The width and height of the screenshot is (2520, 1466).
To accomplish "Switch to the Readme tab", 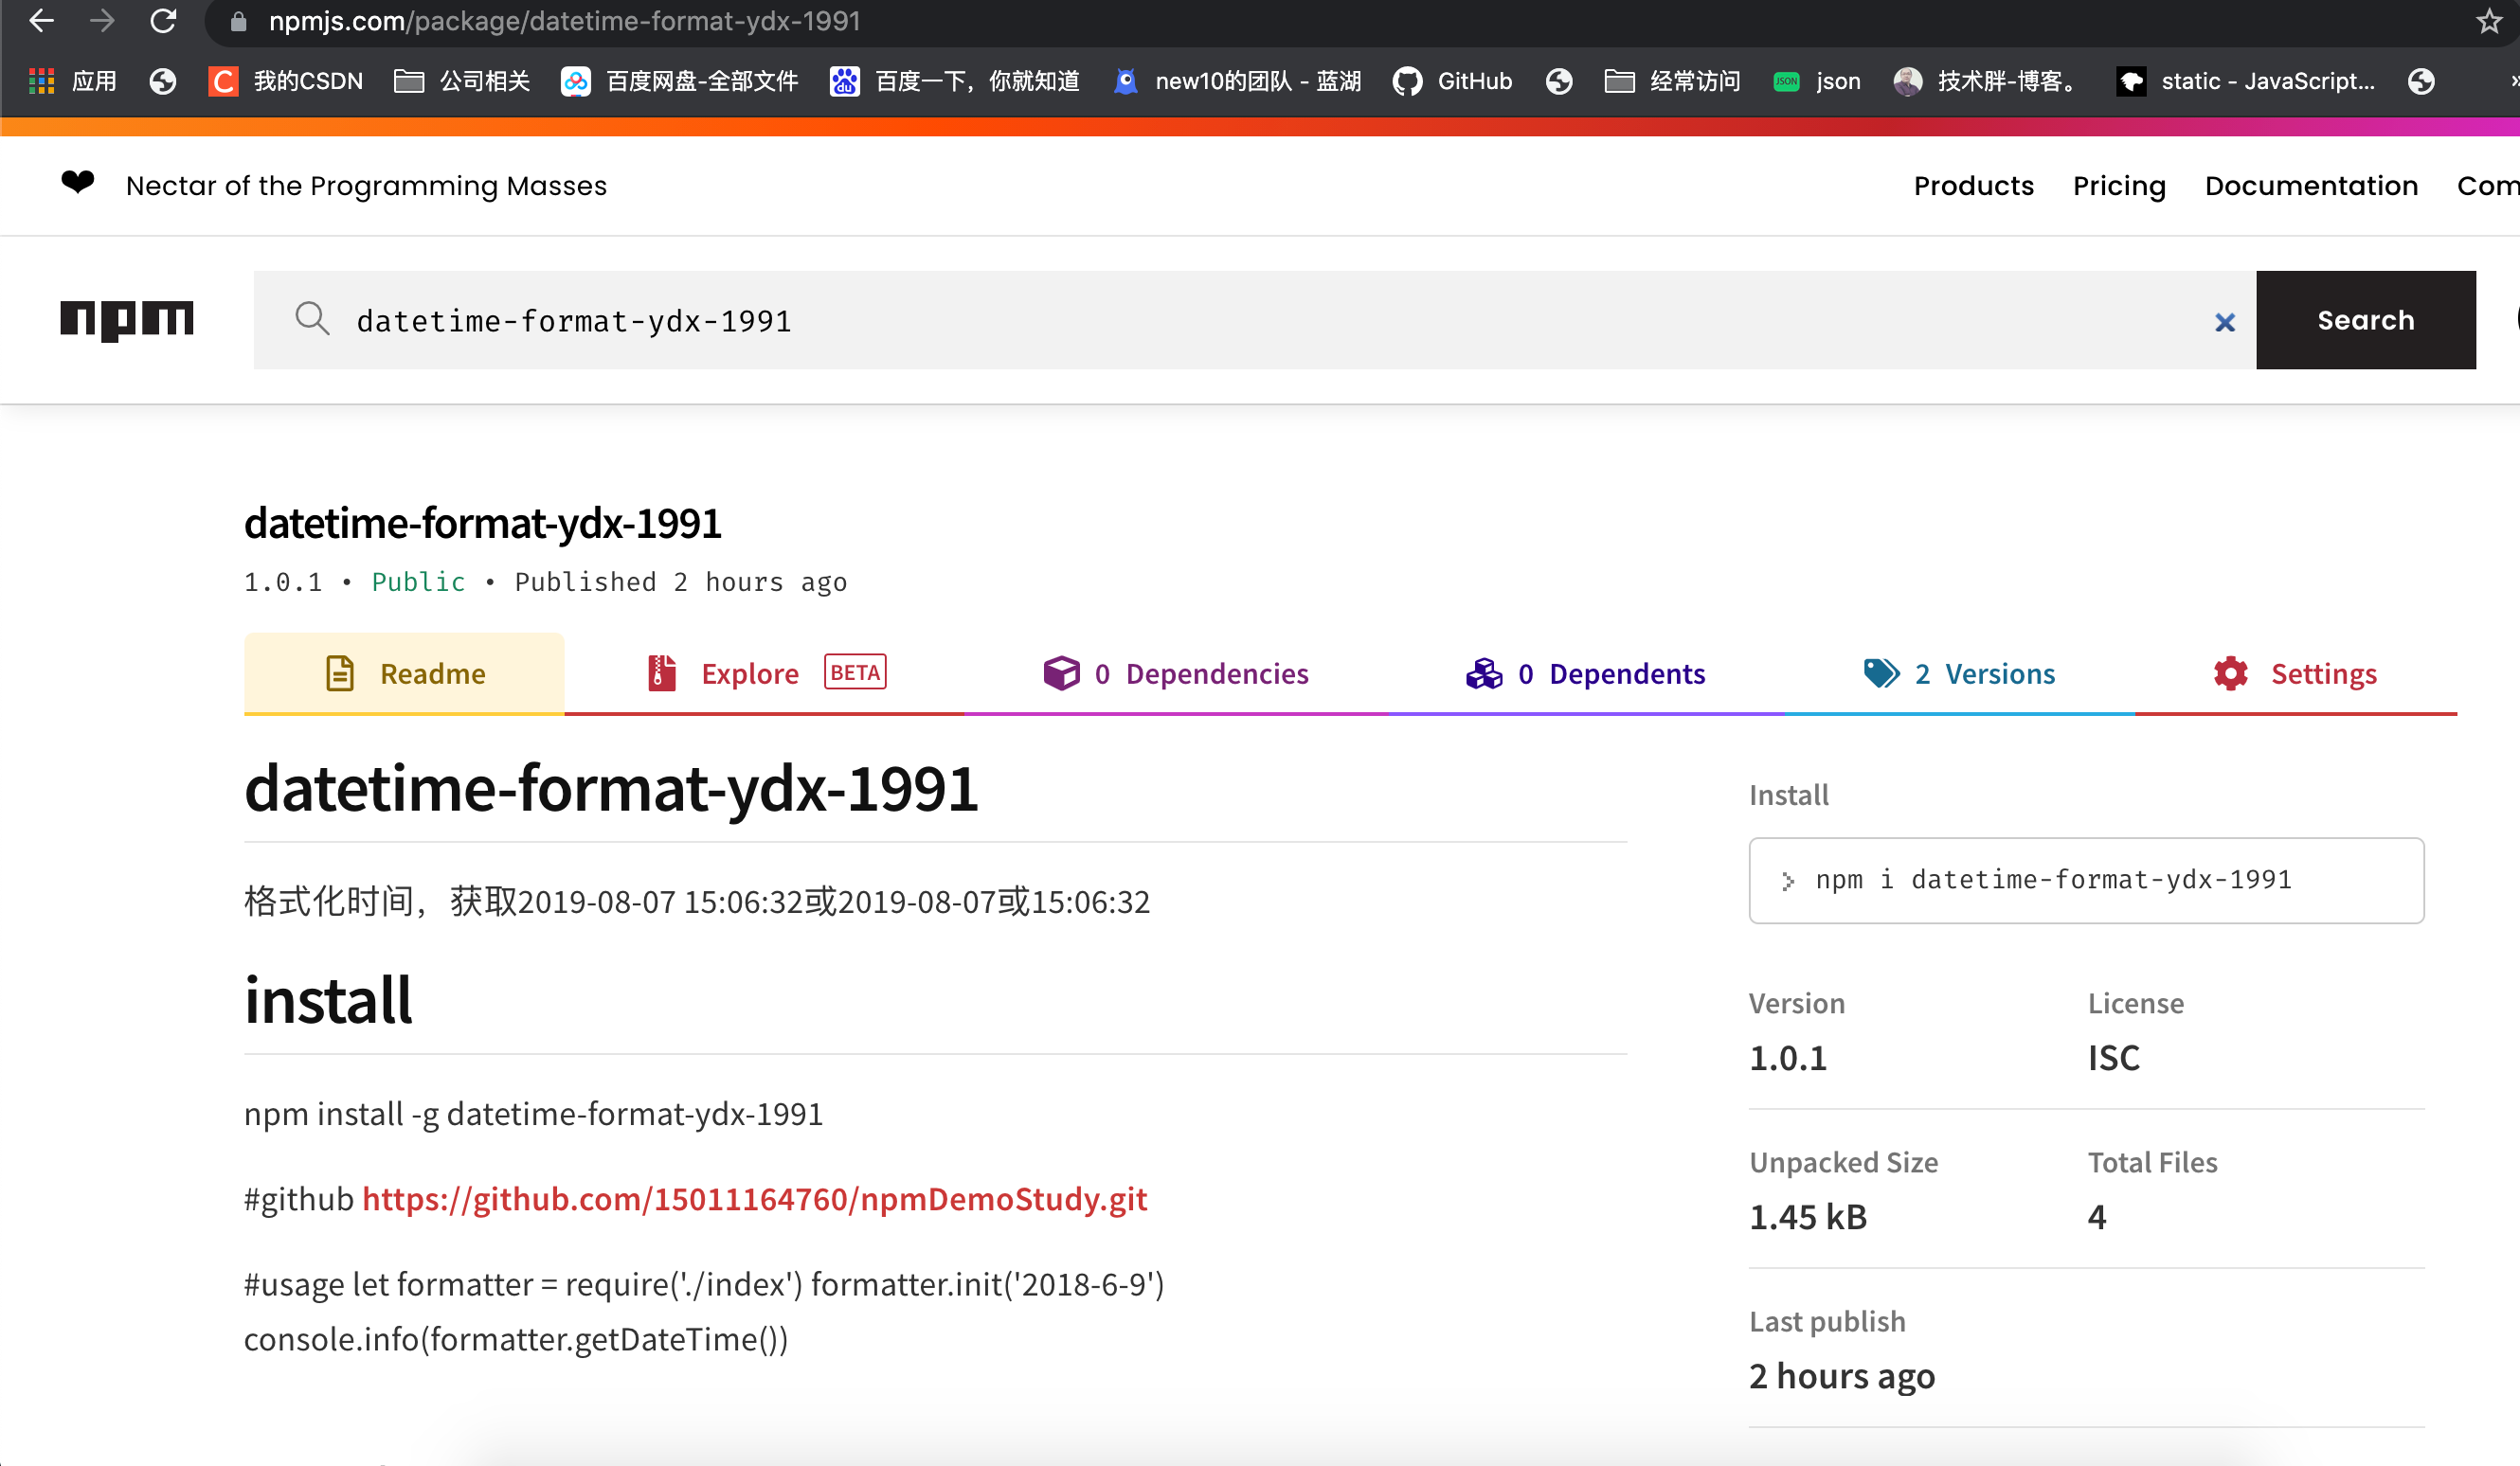I will point(405,673).
